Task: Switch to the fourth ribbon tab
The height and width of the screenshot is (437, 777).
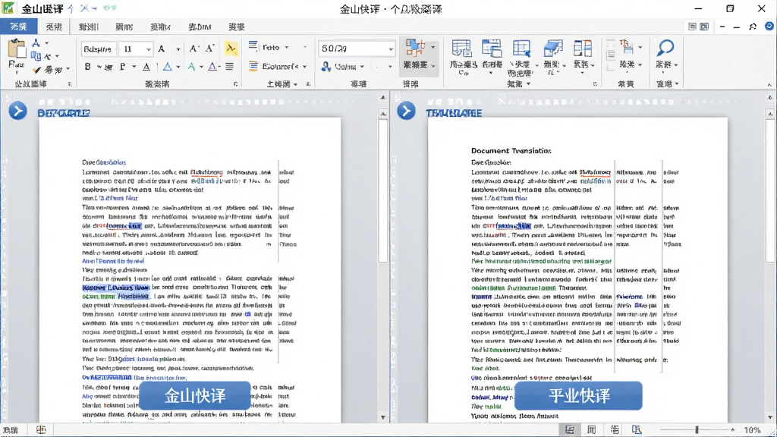Action: click(x=124, y=27)
